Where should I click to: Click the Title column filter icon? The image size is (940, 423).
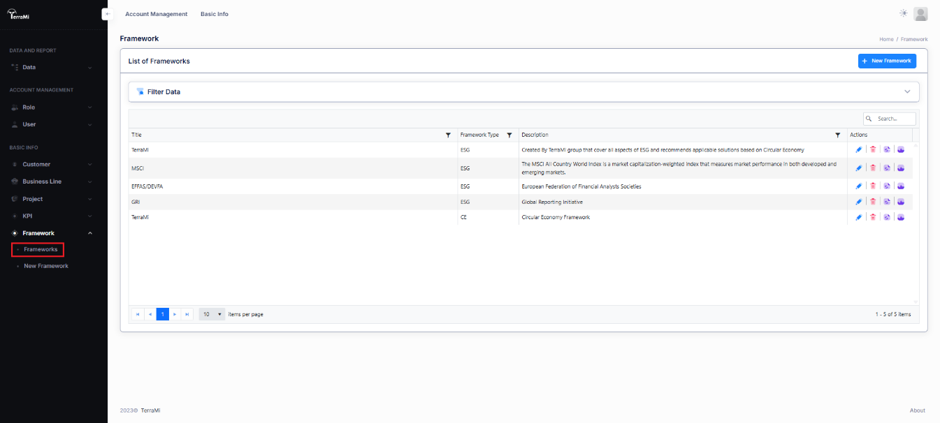point(448,135)
